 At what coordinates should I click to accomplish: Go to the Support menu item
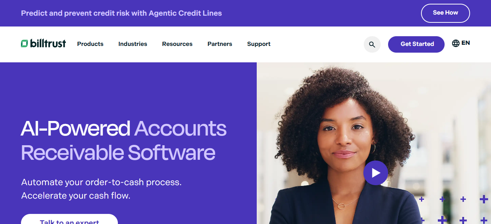tap(259, 44)
